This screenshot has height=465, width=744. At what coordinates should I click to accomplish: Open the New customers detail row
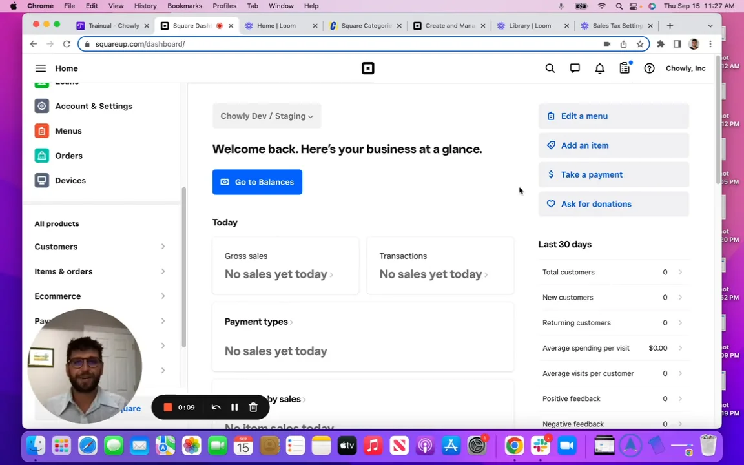(x=613, y=298)
